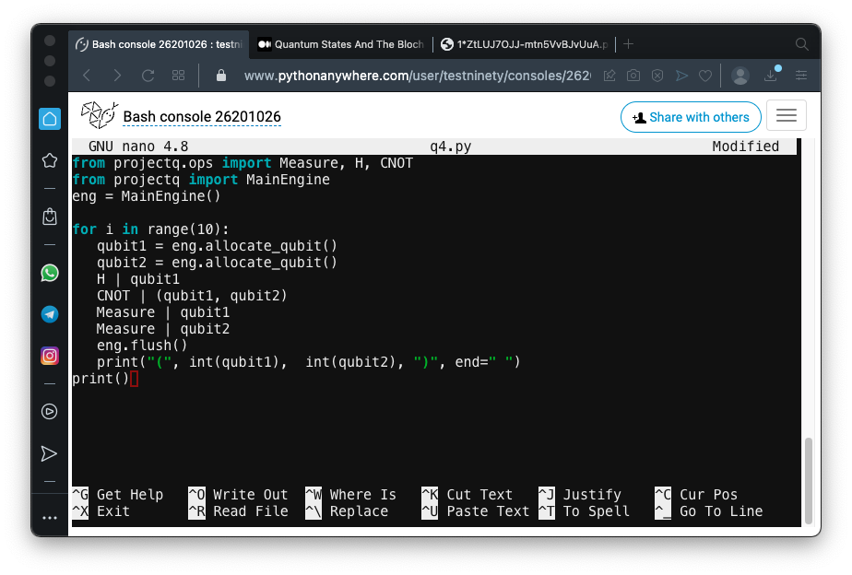Open the Opera home start page icon
The width and height of the screenshot is (852, 575).
50,119
